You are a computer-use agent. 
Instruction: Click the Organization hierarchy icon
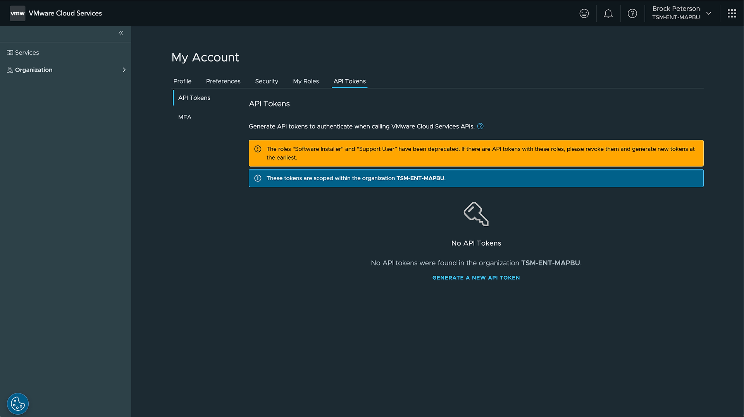tap(10, 70)
